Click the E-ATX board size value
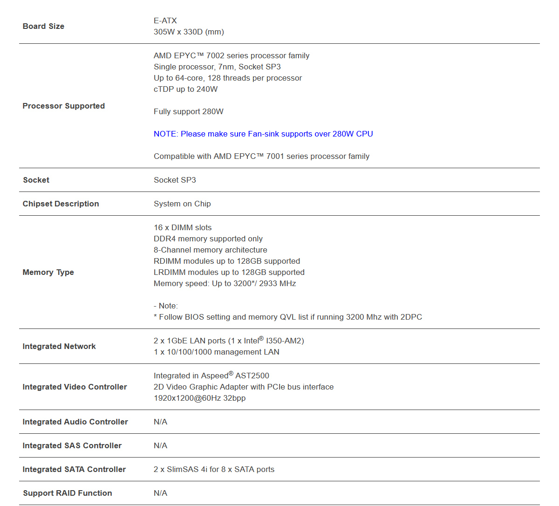559x506 pixels. pyautogui.click(x=165, y=21)
